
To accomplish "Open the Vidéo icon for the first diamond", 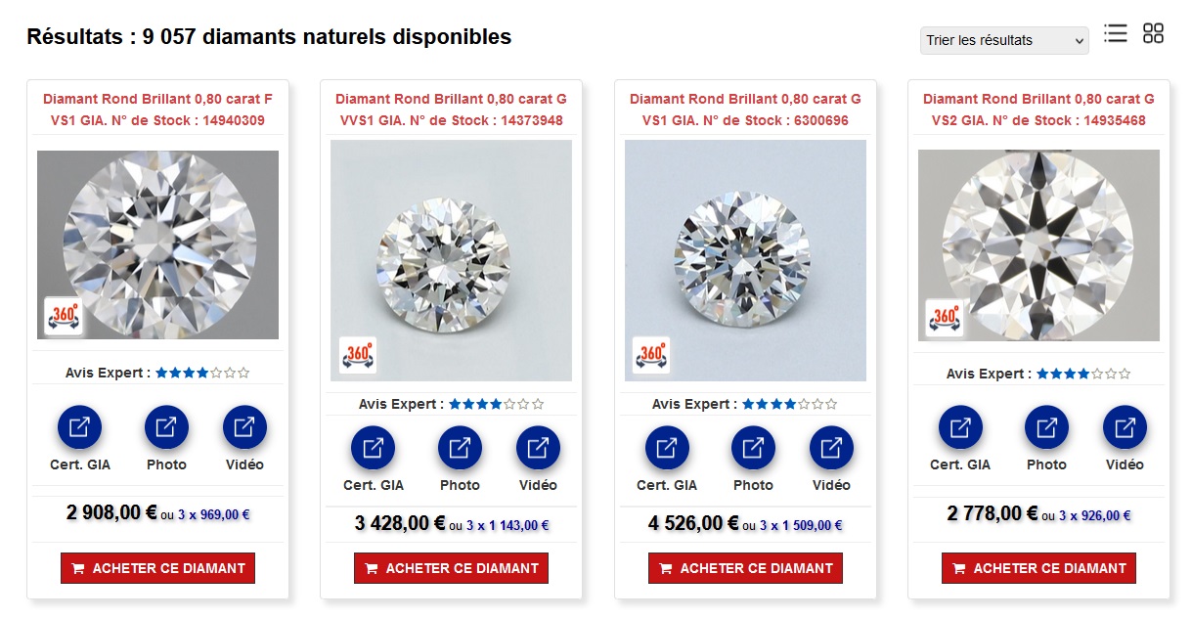I will click(244, 426).
